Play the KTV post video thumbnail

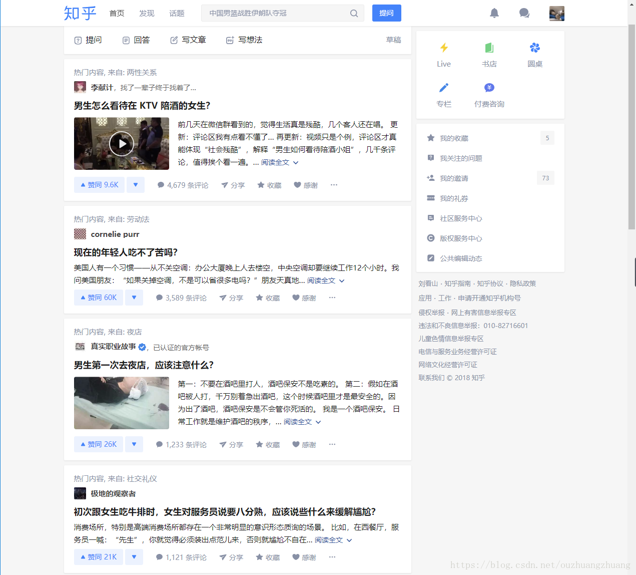[122, 144]
